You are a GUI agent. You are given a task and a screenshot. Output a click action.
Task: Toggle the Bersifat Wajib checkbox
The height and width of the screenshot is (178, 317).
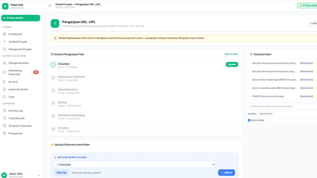tap(249, 120)
